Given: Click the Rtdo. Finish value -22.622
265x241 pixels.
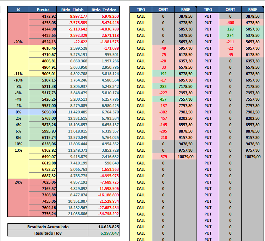Looking at the screenshot, I should [x=72, y=42].
